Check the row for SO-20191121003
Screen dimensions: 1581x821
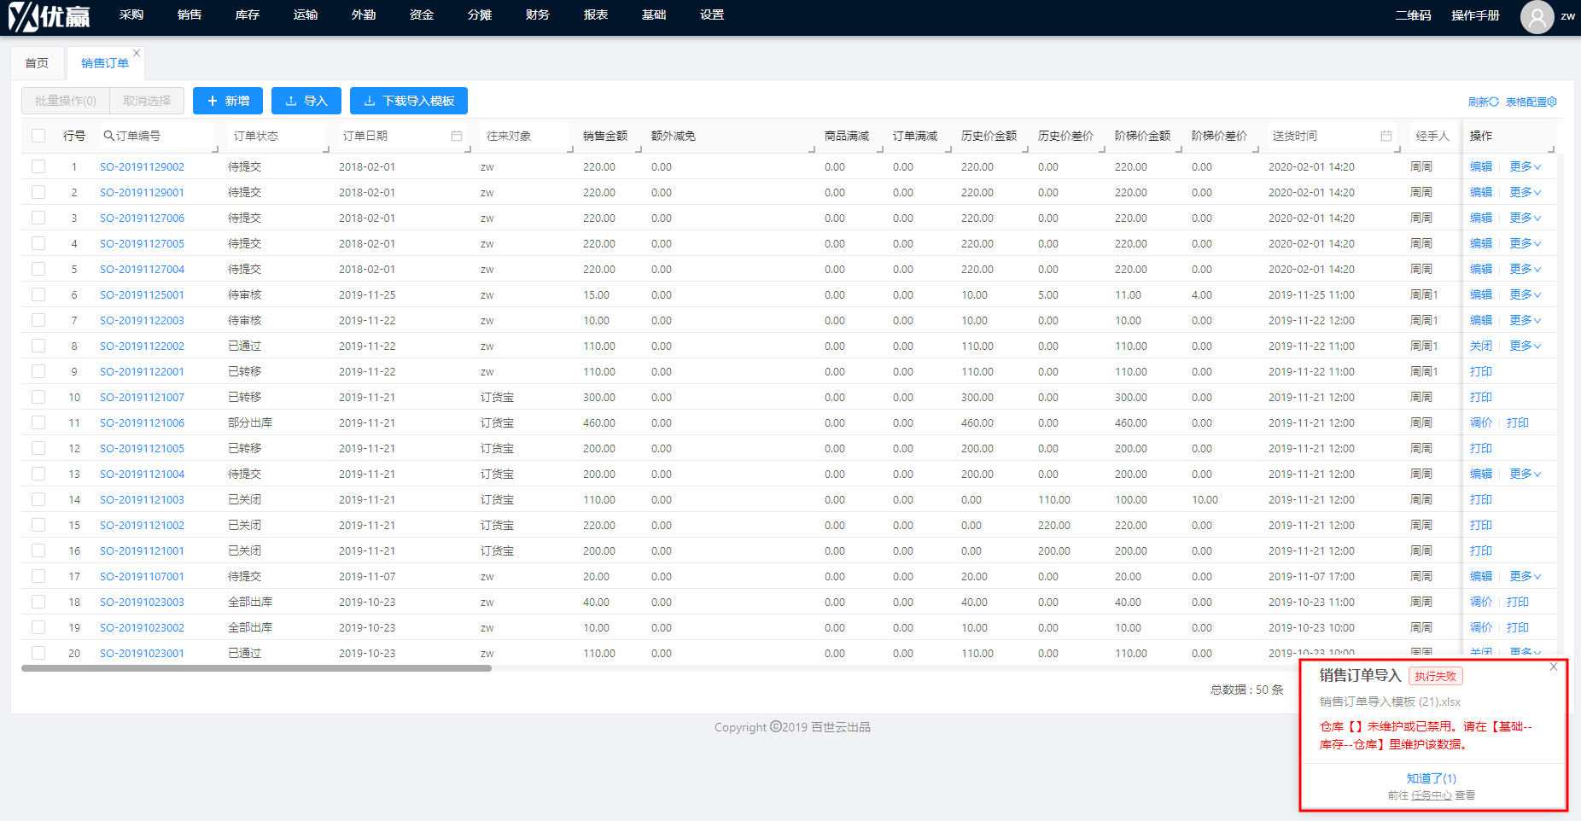coord(38,499)
